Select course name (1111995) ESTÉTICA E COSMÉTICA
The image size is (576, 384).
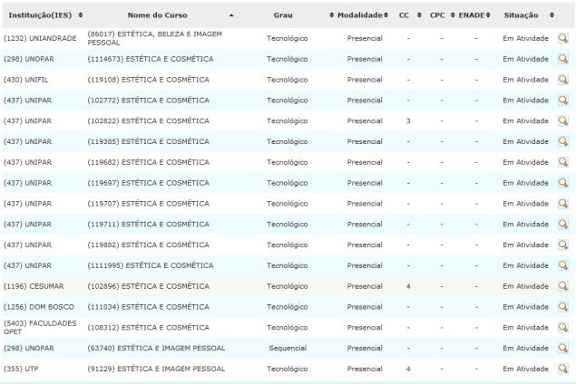[151, 265]
